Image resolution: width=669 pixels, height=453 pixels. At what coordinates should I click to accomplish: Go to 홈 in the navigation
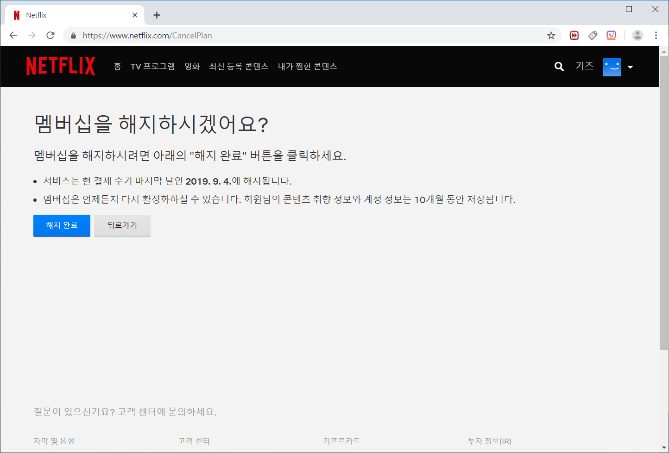[117, 67]
